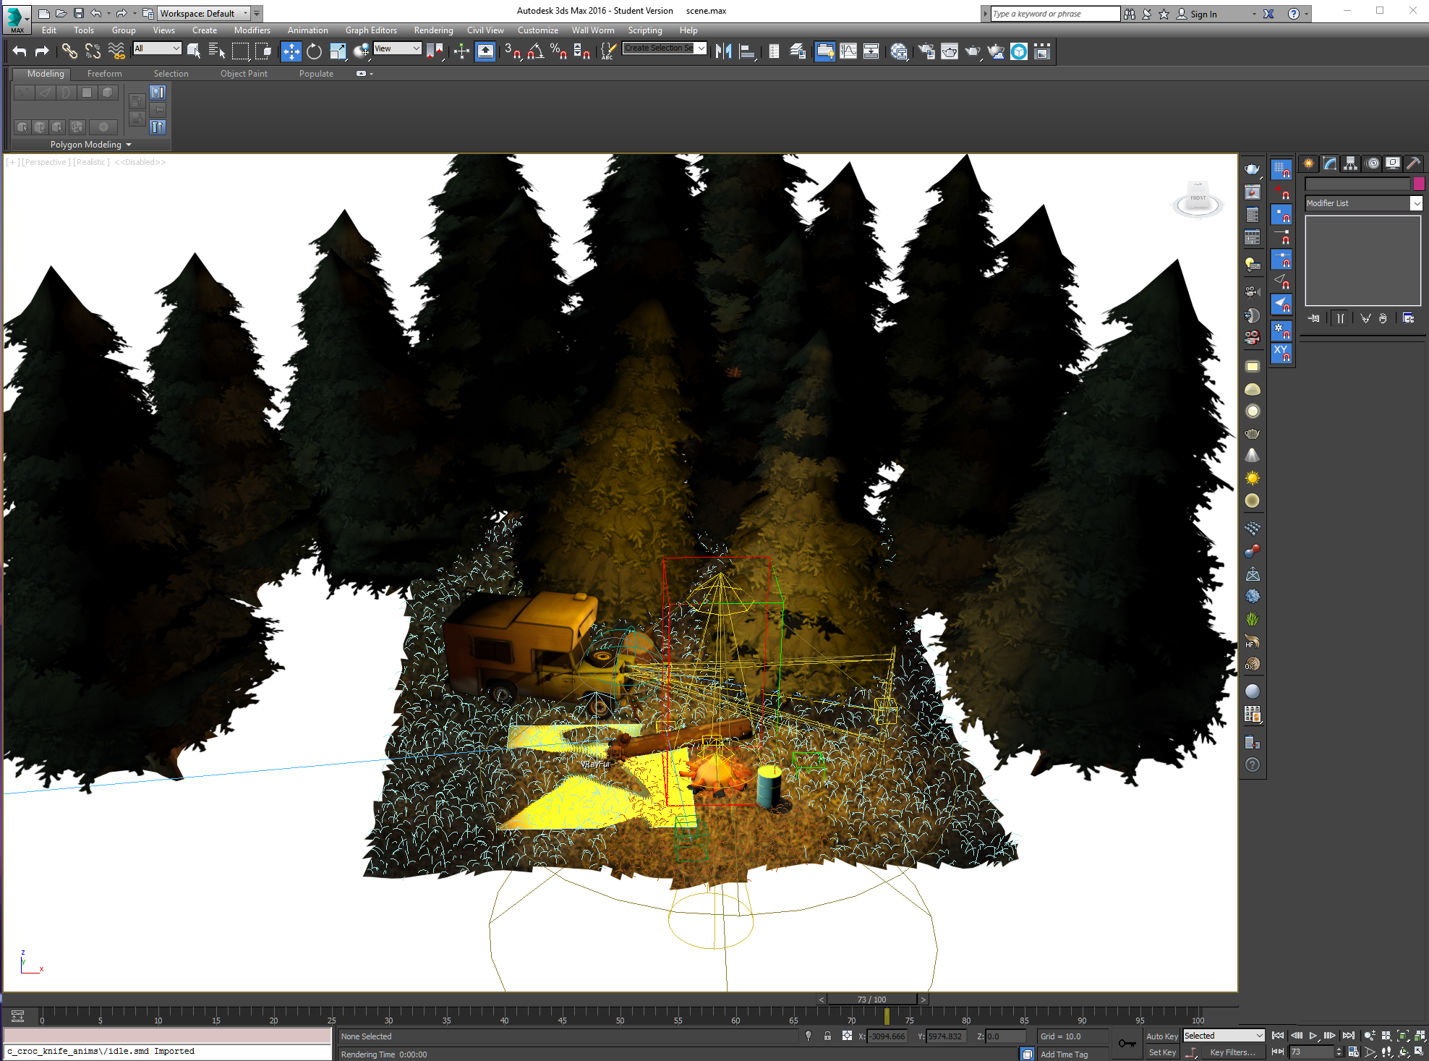
Task: Click the Play Animation button
Action: pyautogui.click(x=1313, y=1036)
